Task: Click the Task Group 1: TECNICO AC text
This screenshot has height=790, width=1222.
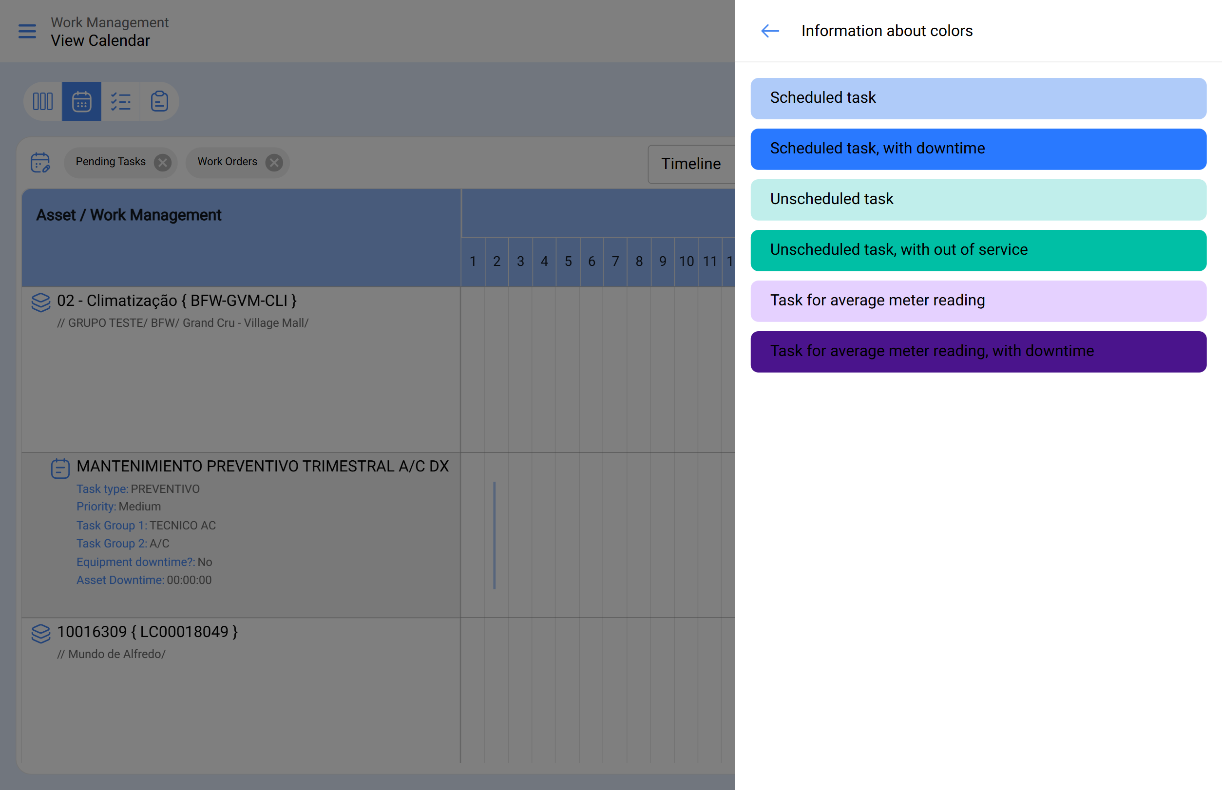Action: coord(146,526)
